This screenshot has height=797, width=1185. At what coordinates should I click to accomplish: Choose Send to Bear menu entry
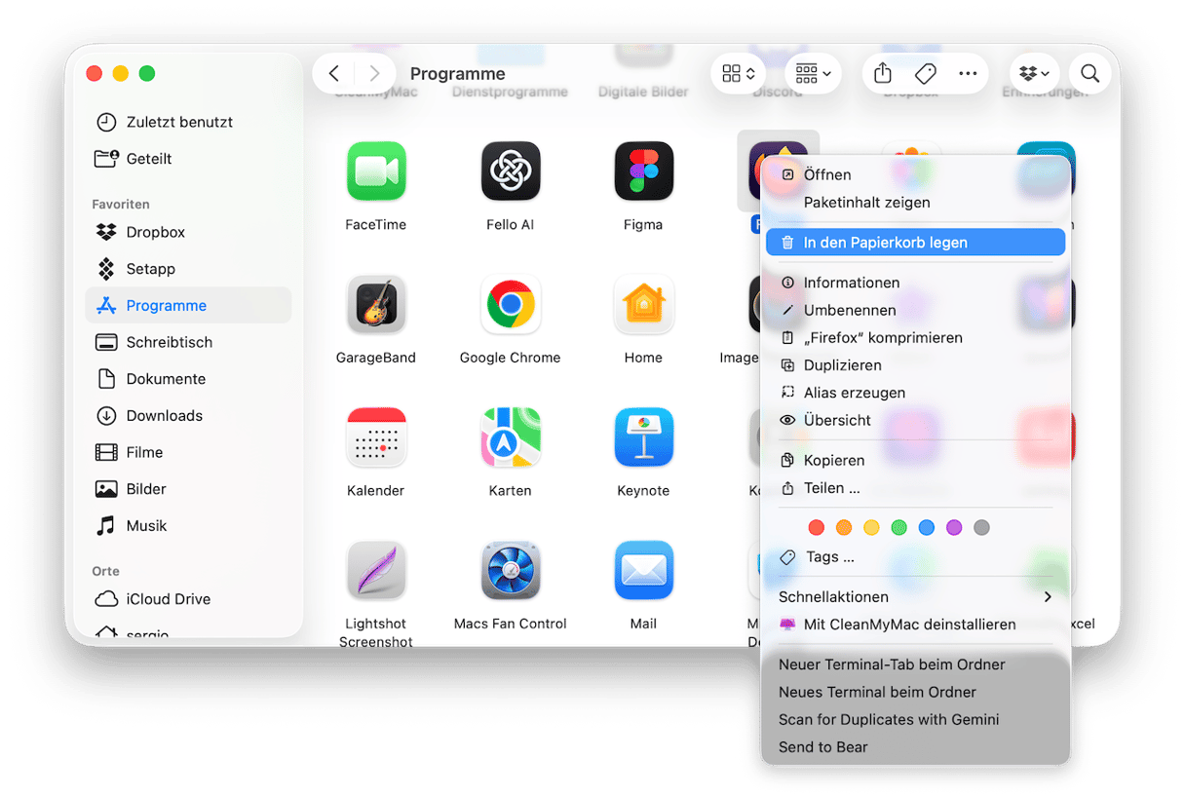click(x=915, y=747)
